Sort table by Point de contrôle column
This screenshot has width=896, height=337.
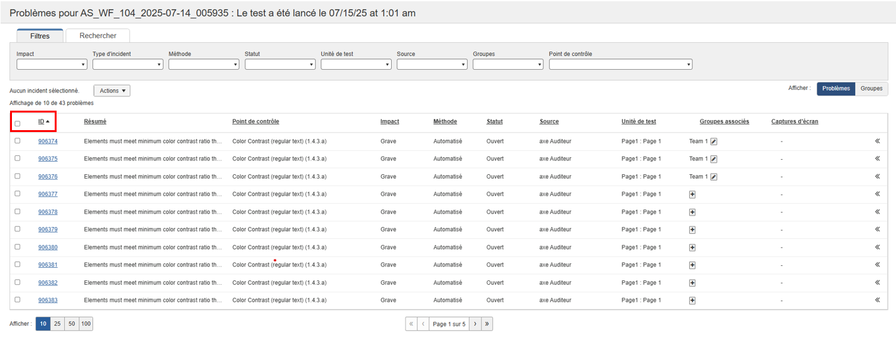[x=255, y=121]
